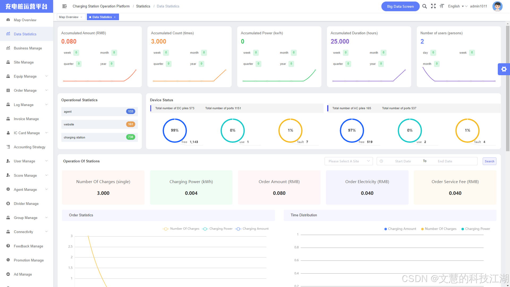Close the Data Statistics tab
The width and height of the screenshot is (510, 287).
pos(115,17)
